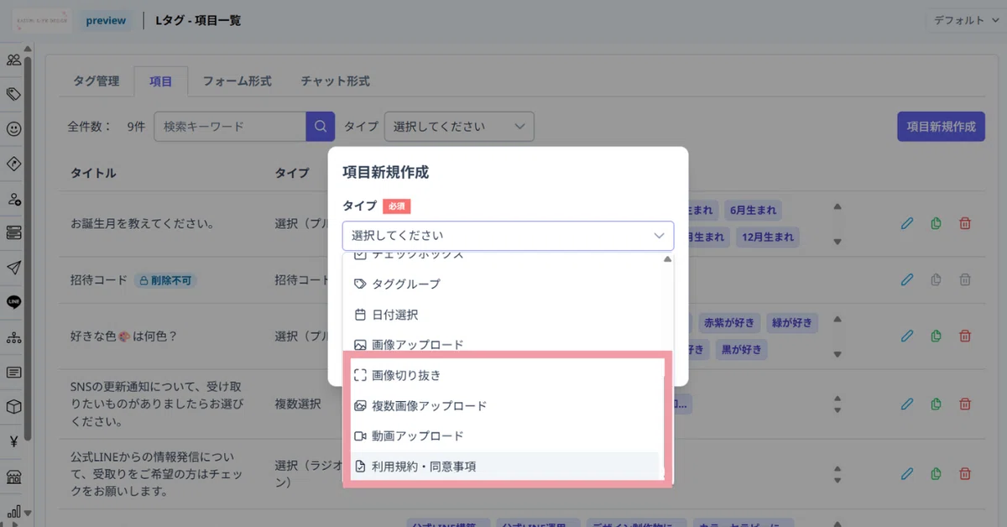Click the 項目新規作成 button
The width and height of the screenshot is (1007, 527).
pyautogui.click(x=942, y=127)
